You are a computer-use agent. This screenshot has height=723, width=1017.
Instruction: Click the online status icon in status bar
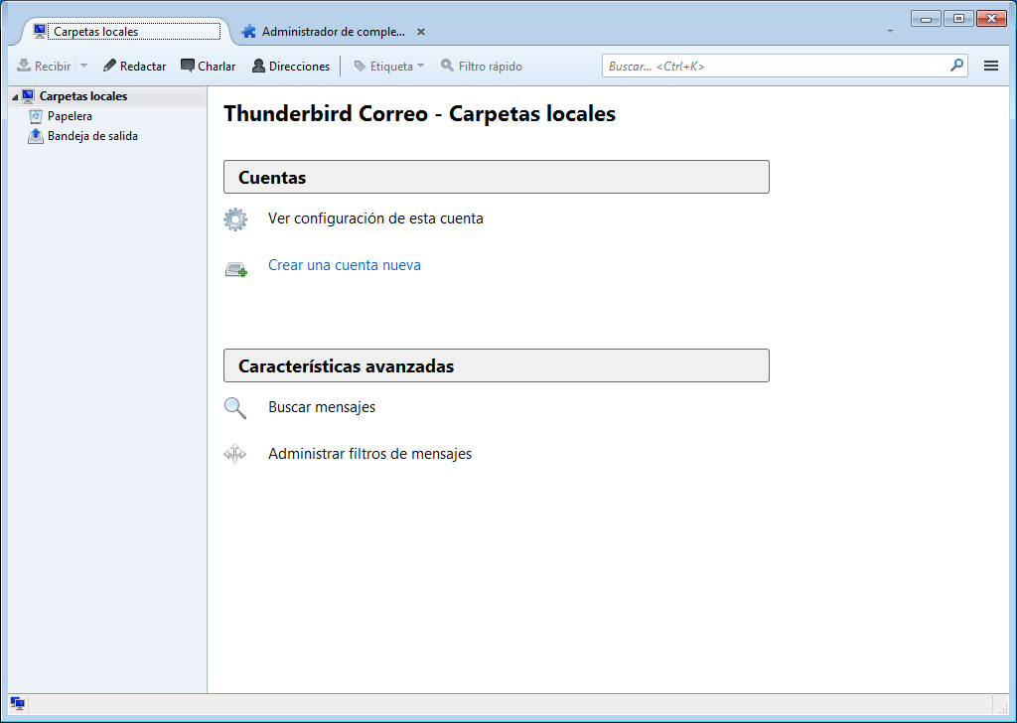[17, 703]
